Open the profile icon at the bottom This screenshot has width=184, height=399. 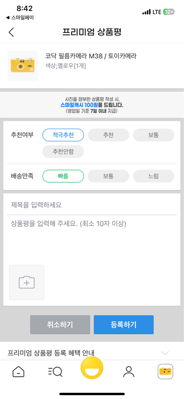[128, 372]
